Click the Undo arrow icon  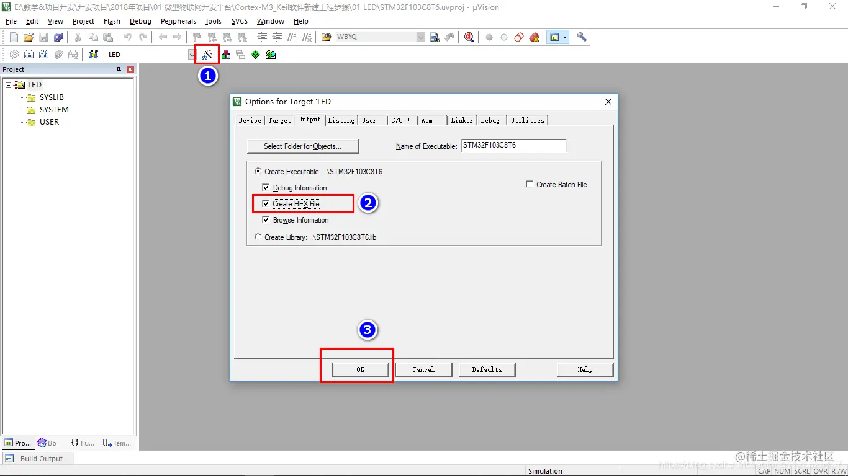click(x=127, y=37)
